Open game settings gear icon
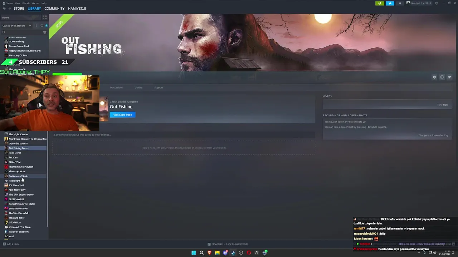This screenshot has height=257, width=458. (434, 77)
